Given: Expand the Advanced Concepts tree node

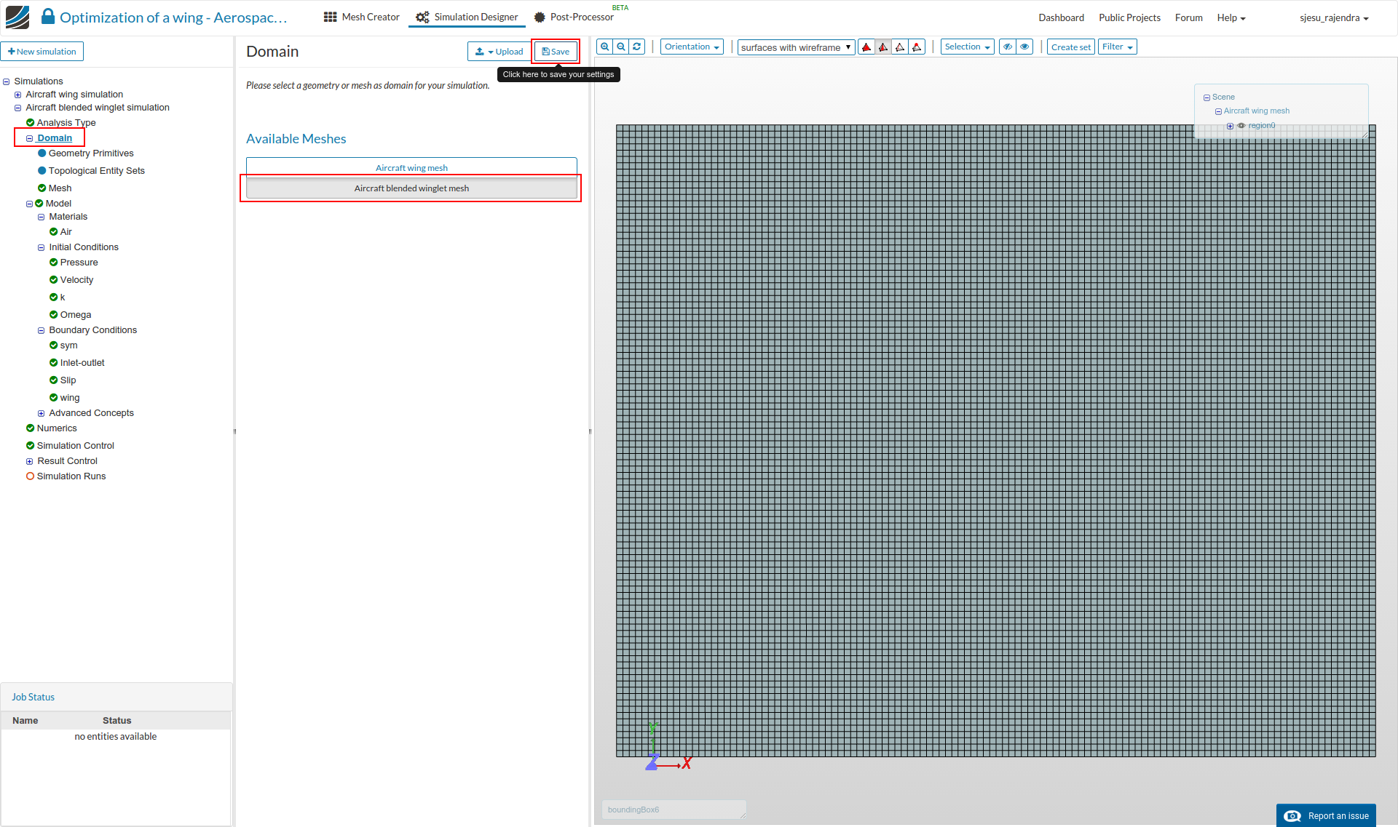Looking at the screenshot, I should [x=42, y=413].
